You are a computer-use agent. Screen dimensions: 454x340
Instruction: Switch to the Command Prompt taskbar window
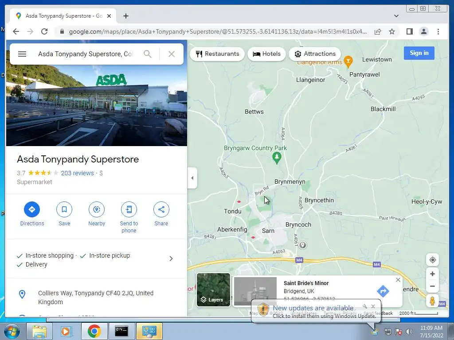(121, 331)
